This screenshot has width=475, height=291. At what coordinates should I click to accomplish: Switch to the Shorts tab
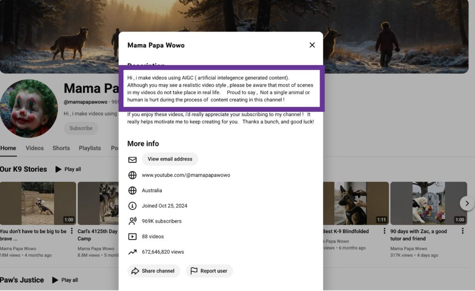click(61, 148)
